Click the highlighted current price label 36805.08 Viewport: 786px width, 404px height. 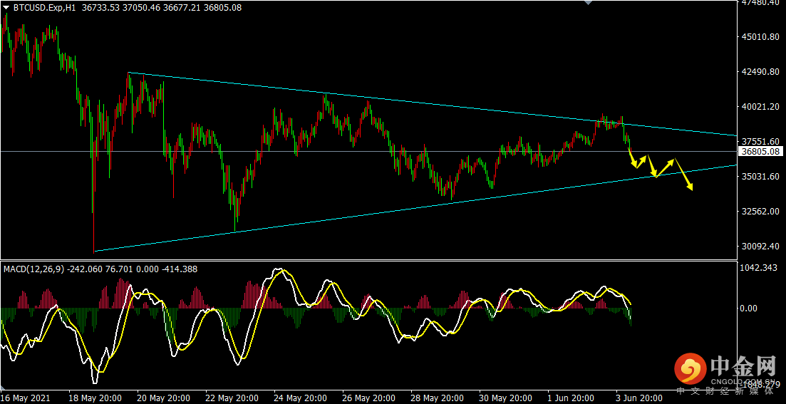[x=762, y=150]
